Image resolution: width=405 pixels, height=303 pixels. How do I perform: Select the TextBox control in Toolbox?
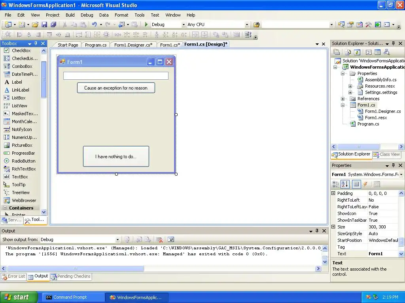pos(20,177)
